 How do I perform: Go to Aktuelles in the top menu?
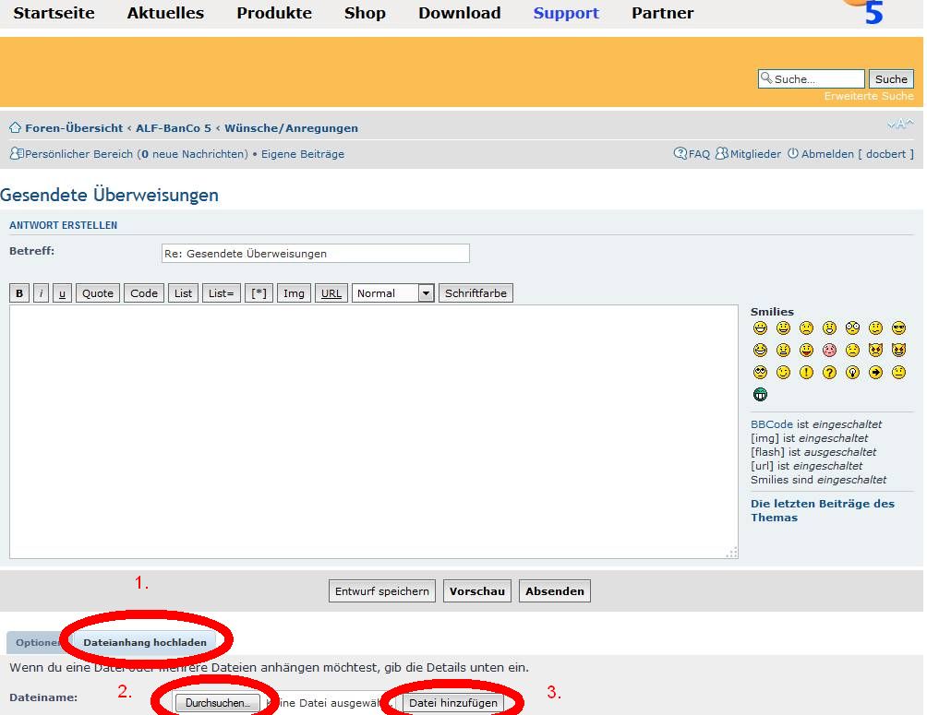tap(165, 13)
